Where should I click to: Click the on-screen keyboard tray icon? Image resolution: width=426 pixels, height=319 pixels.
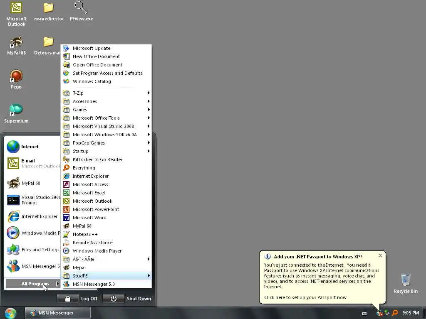(364, 313)
